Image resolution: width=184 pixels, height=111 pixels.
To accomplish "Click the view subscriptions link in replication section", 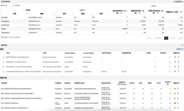I will pyautogui.click(x=180, y=49).
